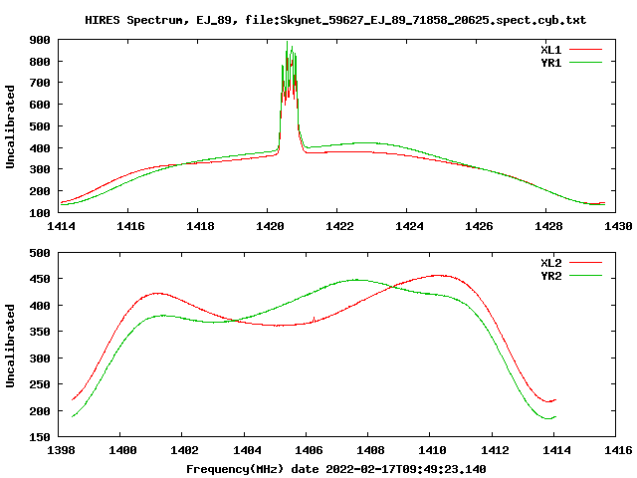This screenshot has height=478, width=637.
Task: Click the green YR2 legend line sample
Action: pyautogui.click(x=585, y=276)
